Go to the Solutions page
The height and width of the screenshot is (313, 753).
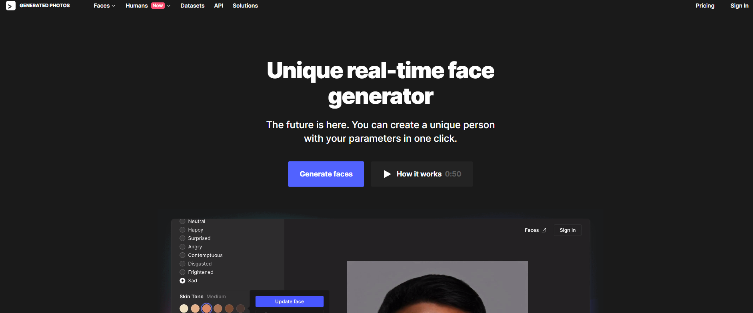(x=245, y=6)
